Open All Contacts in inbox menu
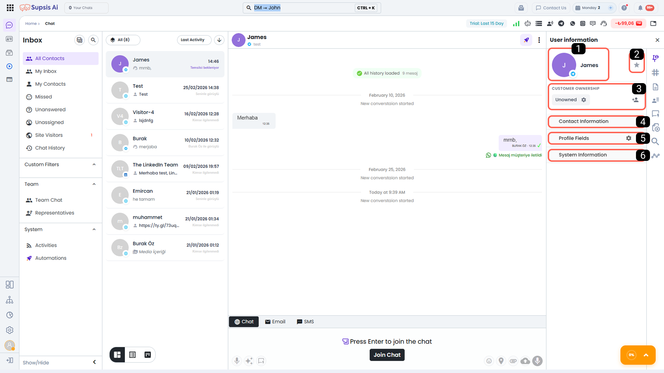 pos(61,58)
